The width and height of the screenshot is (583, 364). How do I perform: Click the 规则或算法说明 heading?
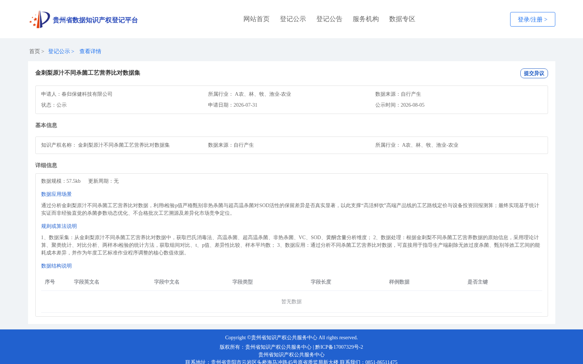tap(59, 226)
